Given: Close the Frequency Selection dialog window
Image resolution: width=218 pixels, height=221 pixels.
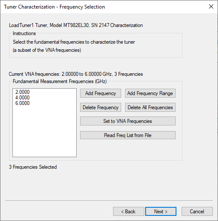Looking at the screenshot, I should [x=211, y=6].
